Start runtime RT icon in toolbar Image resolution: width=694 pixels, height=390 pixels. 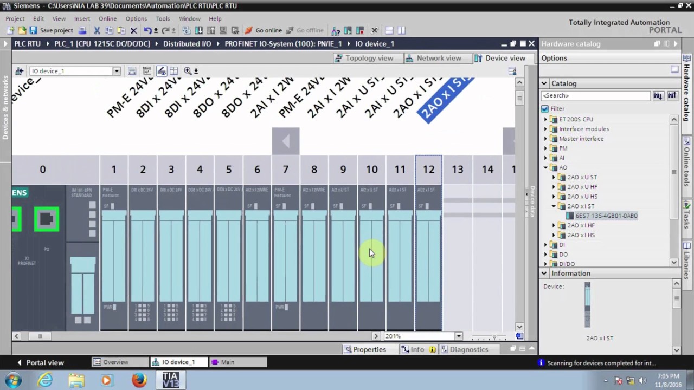click(235, 30)
